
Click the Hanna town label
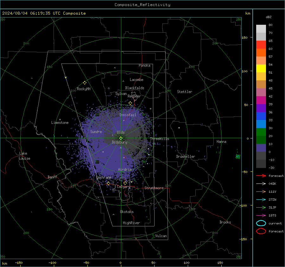[x=221, y=142]
